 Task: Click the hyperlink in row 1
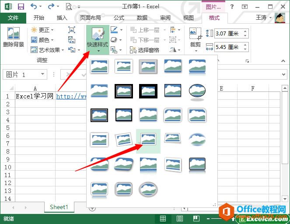[71, 96]
